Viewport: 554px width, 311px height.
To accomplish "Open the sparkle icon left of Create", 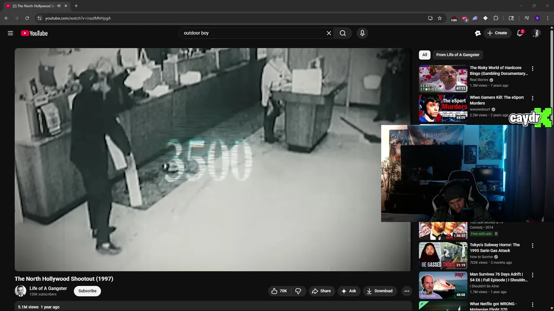I will pos(478,33).
